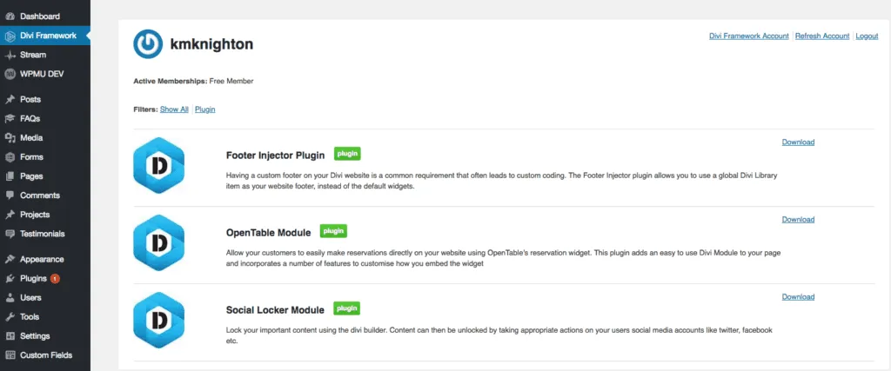
Task: Click the Posts pushpin icon
Action: (10, 99)
